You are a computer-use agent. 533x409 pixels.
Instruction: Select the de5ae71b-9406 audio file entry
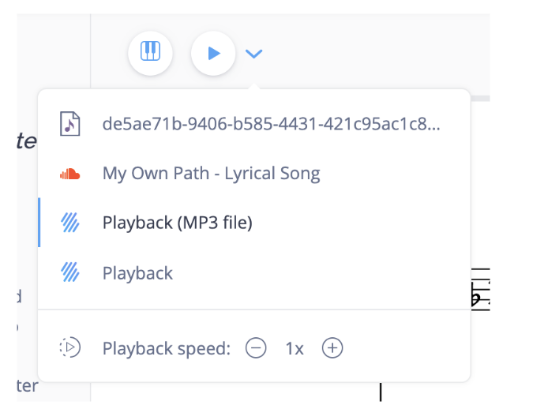pos(254,124)
